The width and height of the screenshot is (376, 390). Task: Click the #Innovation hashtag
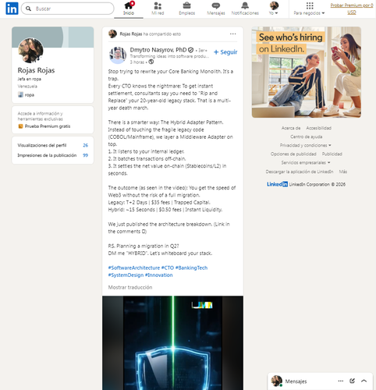click(x=158, y=275)
